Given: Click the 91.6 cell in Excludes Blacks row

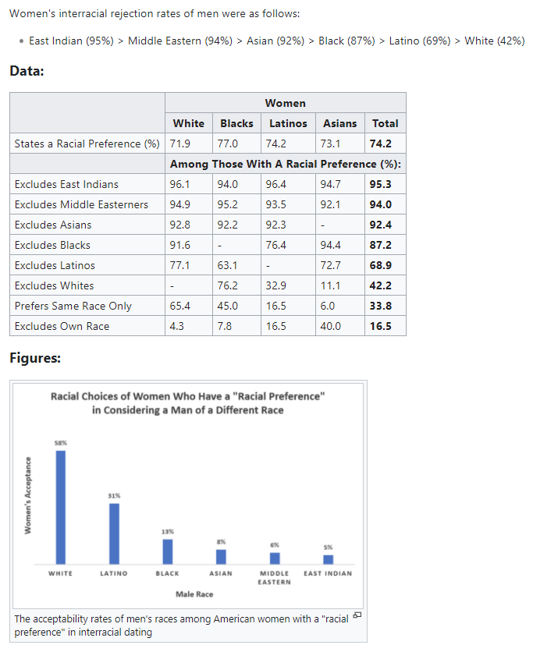Looking at the screenshot, I should pyautogui.click(x=189, y=245).
